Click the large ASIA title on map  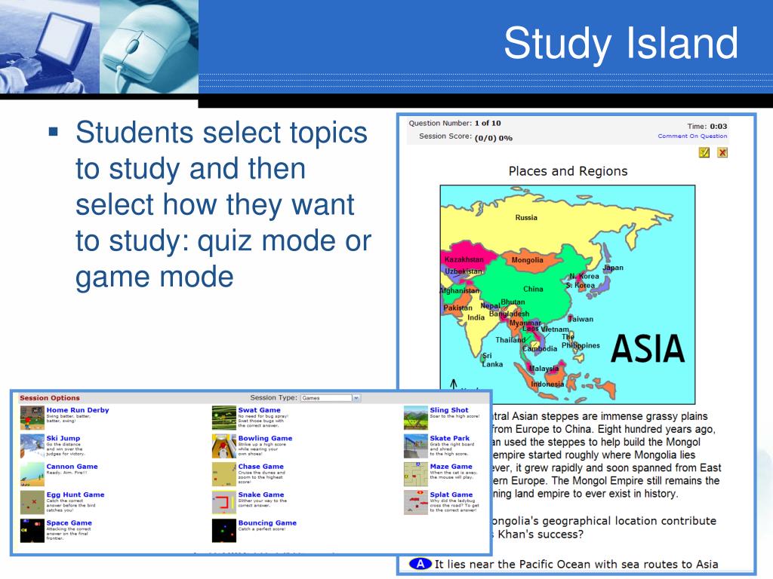click(648, 348)
